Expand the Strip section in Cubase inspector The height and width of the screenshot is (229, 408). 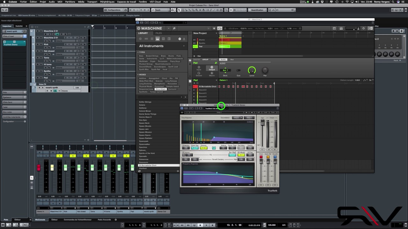(14, 92)
